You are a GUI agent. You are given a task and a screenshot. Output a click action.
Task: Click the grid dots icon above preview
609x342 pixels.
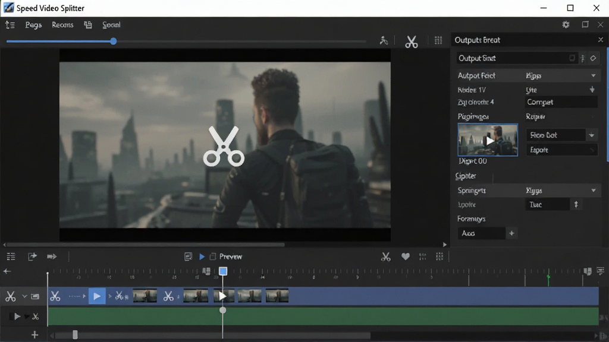pyautogui.click(x=438, y=40)
